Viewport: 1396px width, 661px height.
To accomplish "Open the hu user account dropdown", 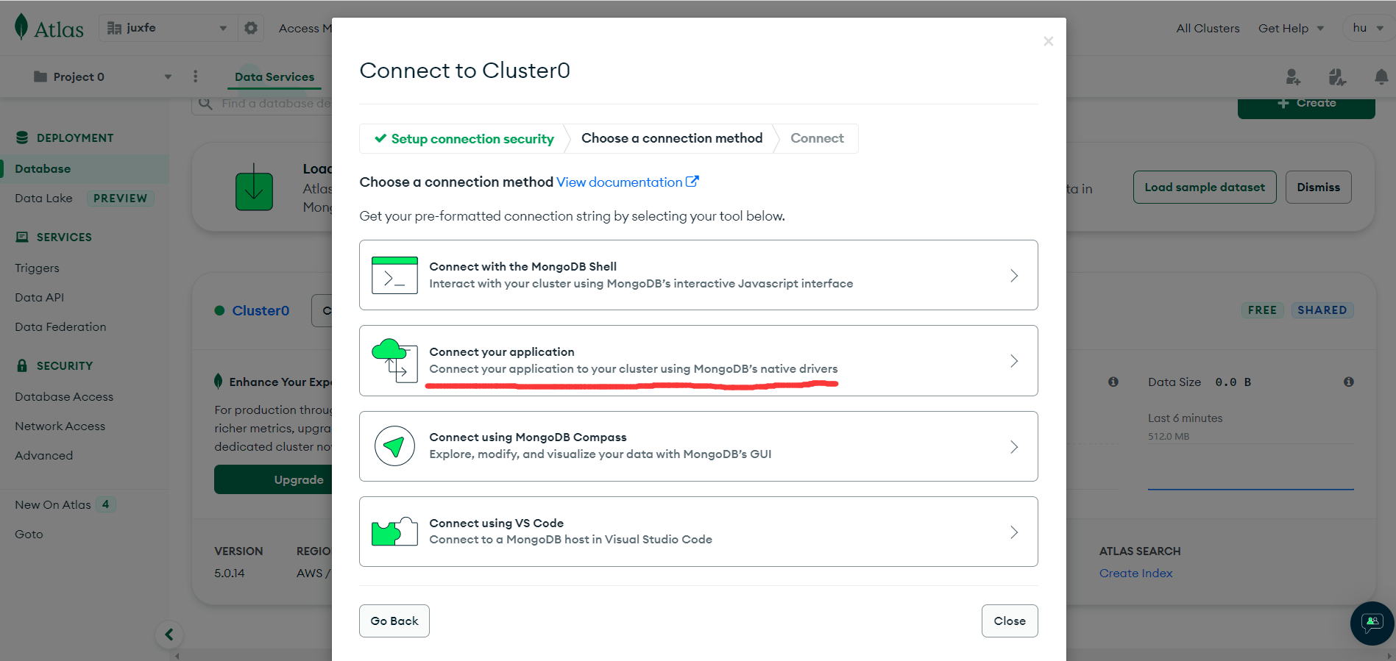I will pyautogui.click(x=1367, y=28).
